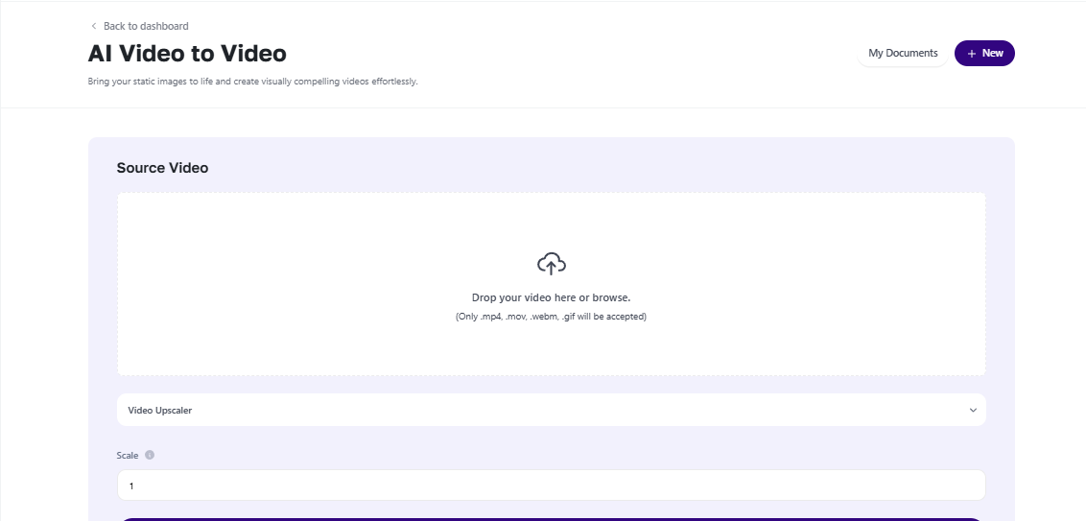Image resolution: width=1086 pixels, height=521 pixels.
Task: Click the 'AI Video to Video' title
Action: [187, 54]
